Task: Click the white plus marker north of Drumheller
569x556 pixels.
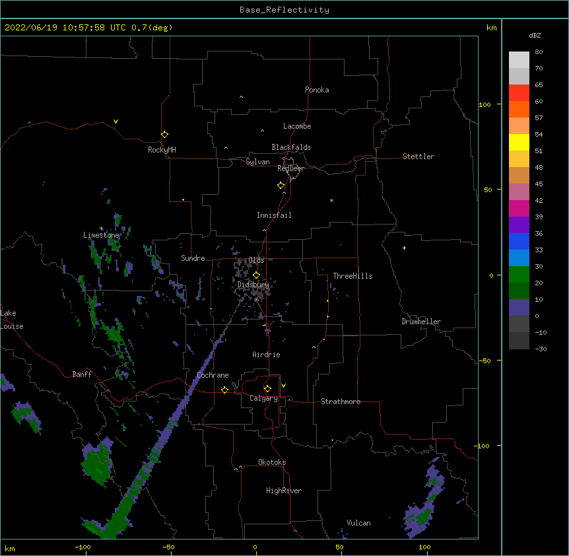Action: tap(404, 248)
